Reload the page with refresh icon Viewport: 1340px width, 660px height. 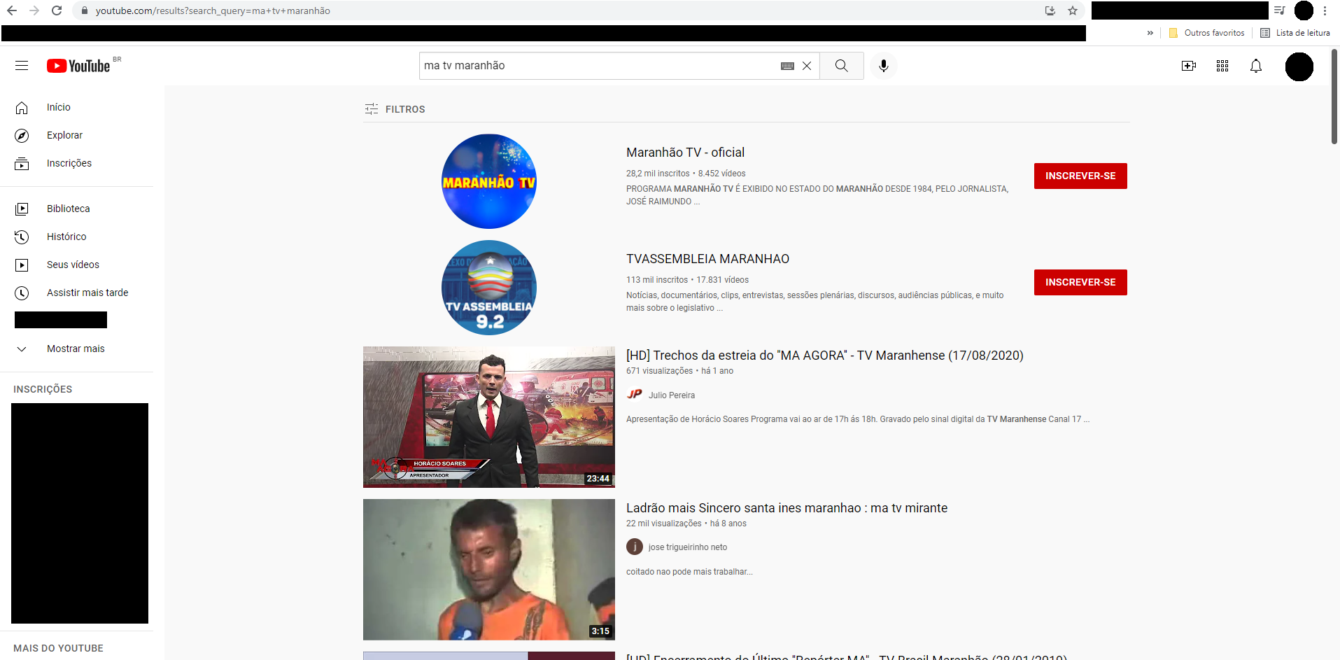[x=57, y=10]
